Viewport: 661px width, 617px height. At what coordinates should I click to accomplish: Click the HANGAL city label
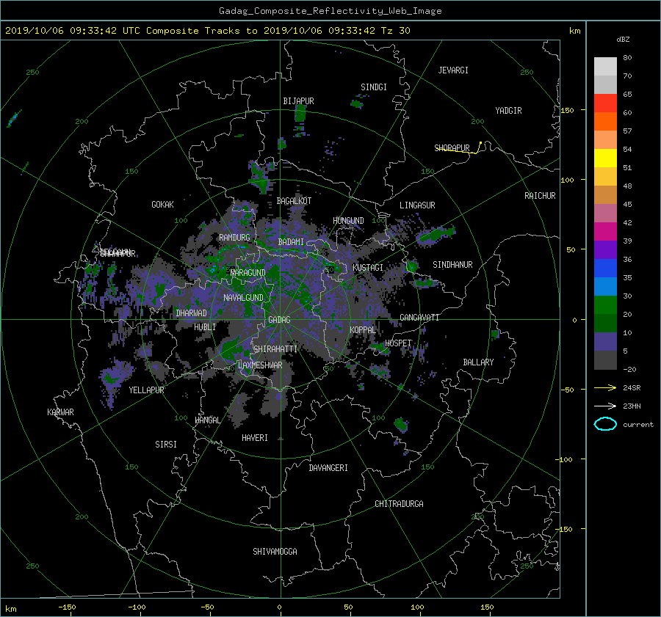pos(207,420)
